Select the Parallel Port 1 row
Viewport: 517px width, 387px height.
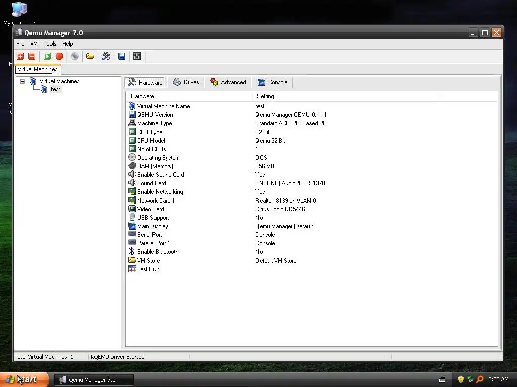point(312,243)
